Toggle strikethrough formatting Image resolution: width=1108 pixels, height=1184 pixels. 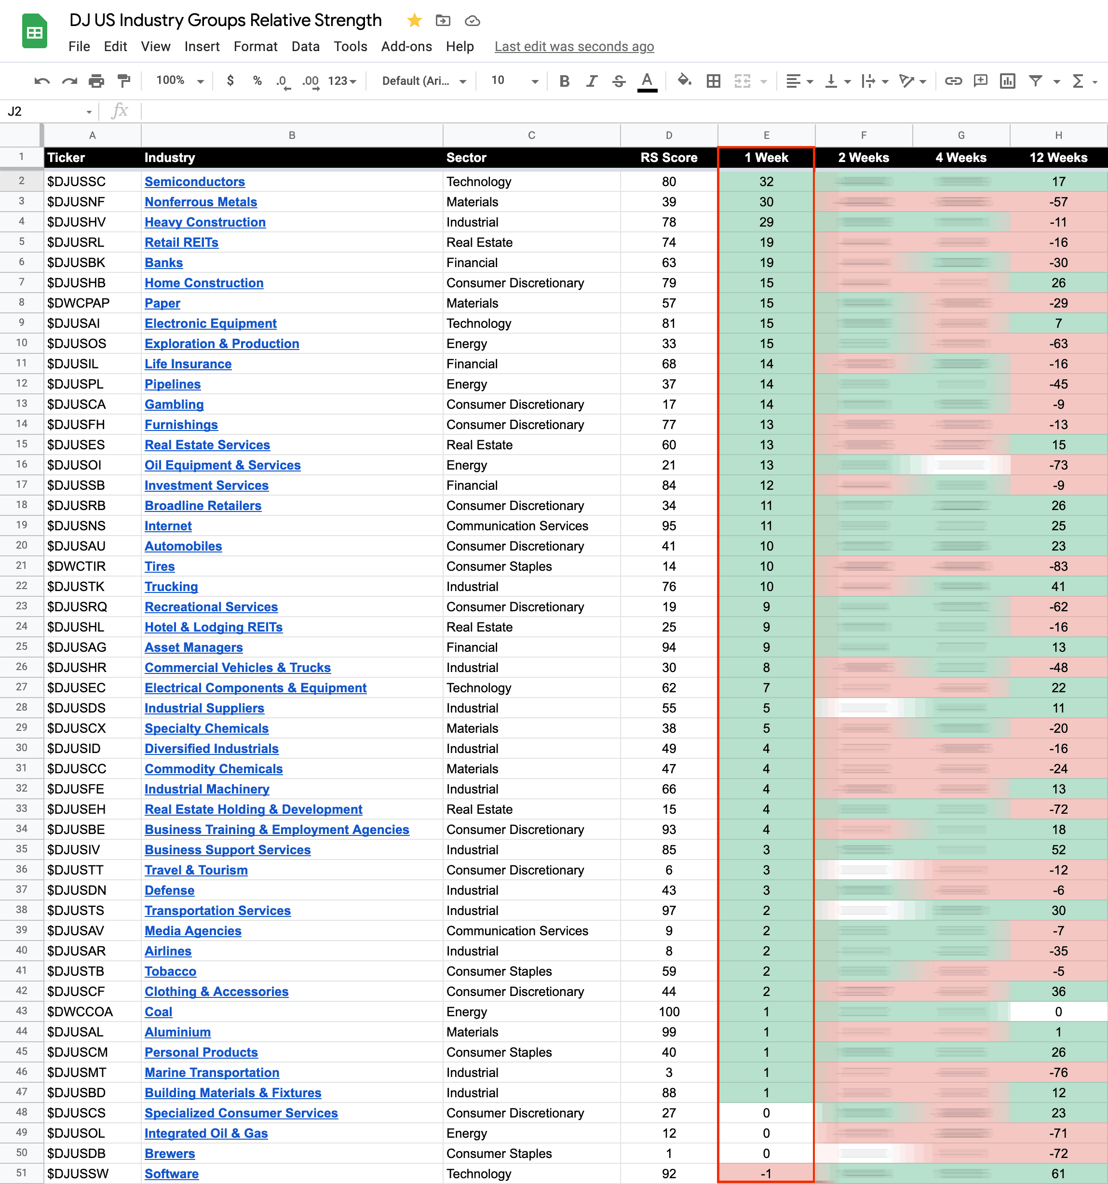(619, 81)
